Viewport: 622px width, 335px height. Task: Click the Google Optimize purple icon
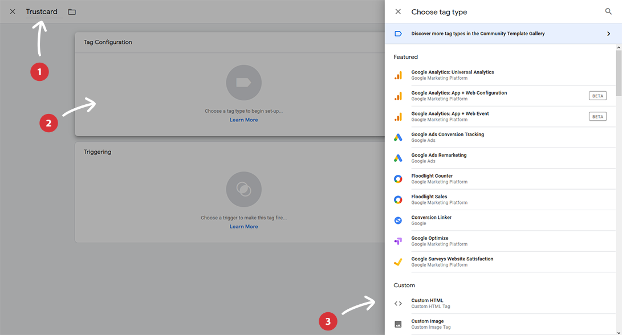399,241
